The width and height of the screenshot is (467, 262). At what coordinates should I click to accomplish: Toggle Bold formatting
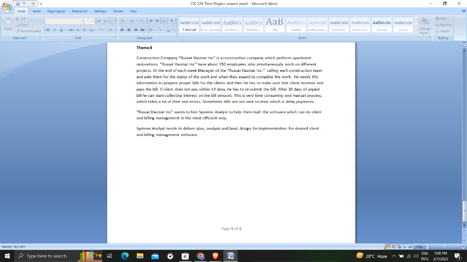point(48,30)
